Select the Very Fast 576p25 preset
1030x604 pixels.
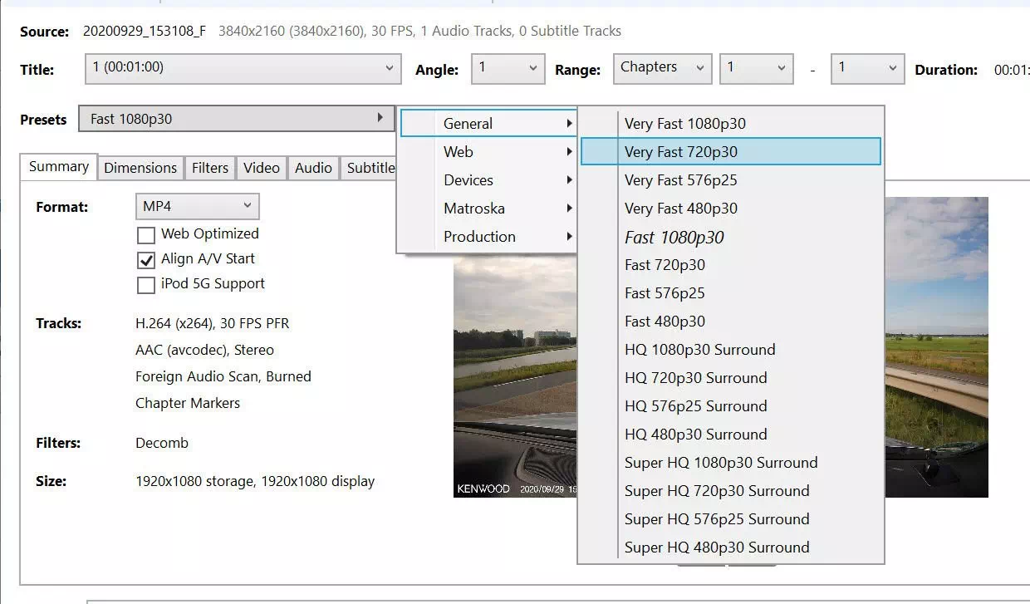pyautogui.click(x=731, y=180)
